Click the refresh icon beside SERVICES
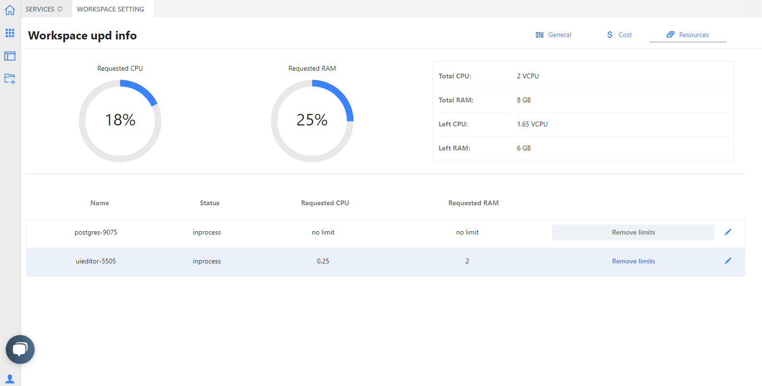This screenshot has height=386, width=762. point(60,9)
